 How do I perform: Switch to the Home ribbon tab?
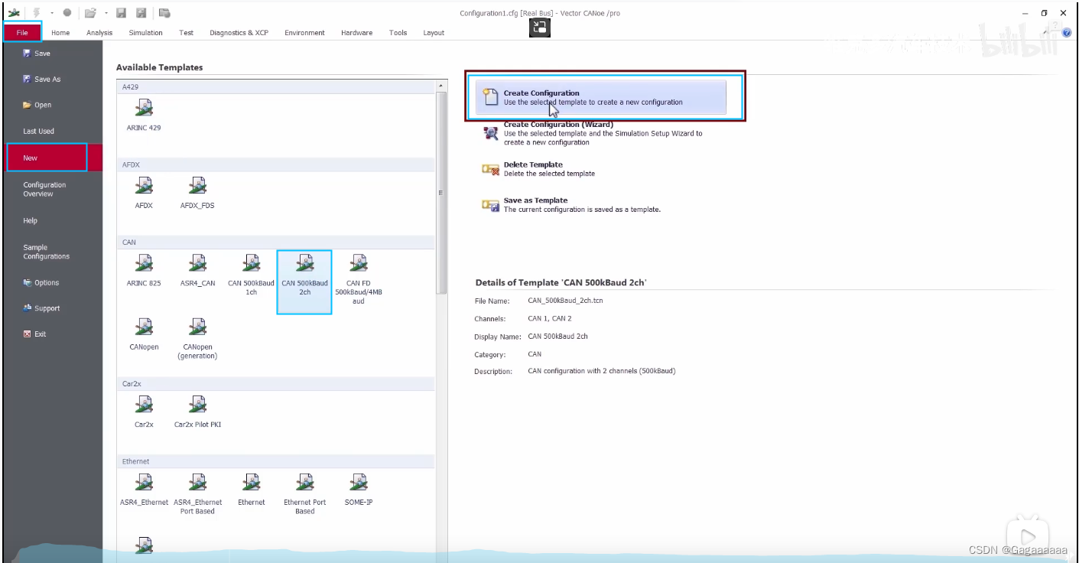point(60,33)
